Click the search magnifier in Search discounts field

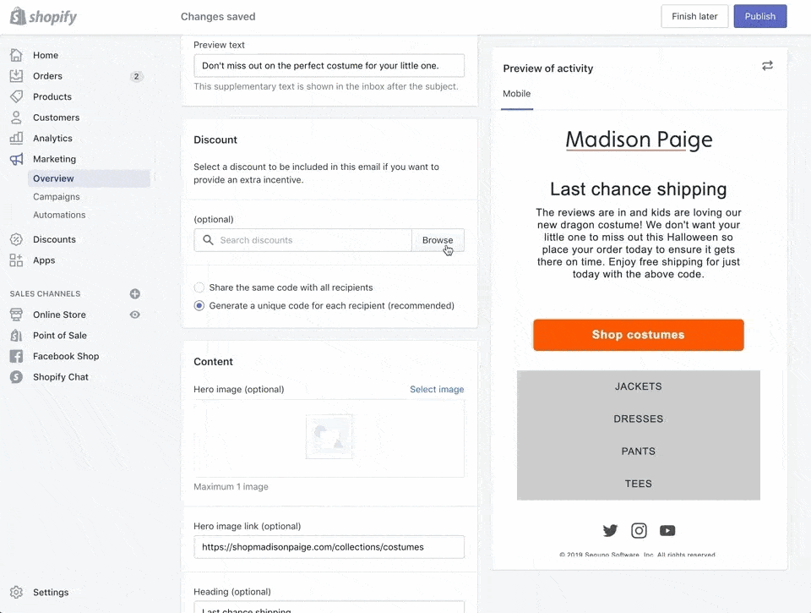[208, 240]
